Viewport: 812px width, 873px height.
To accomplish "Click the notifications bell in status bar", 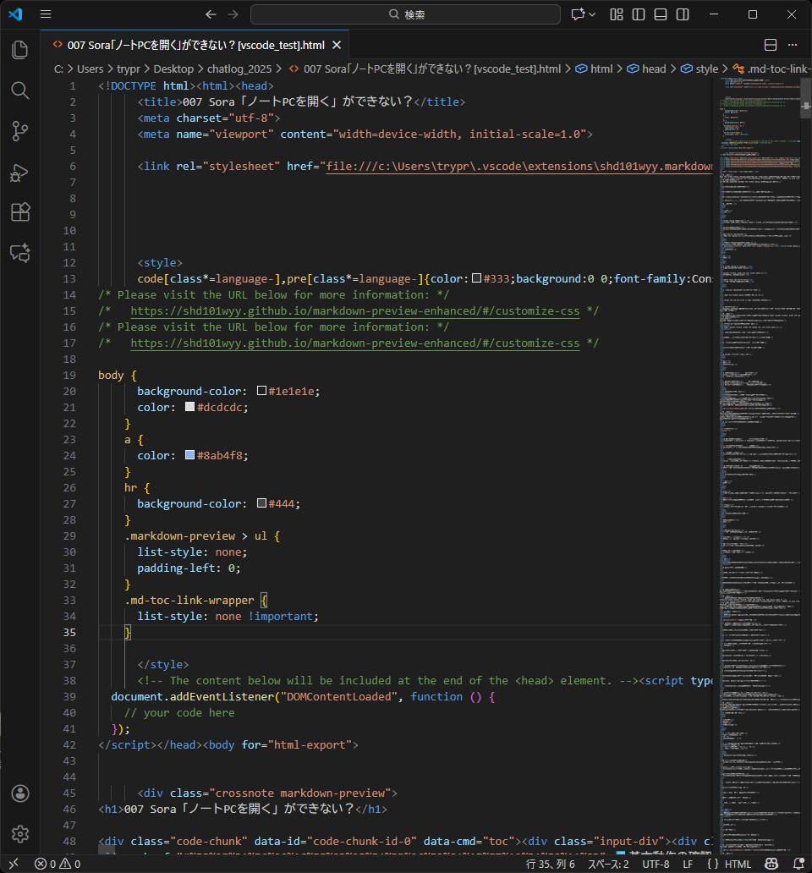I will coord(799,864).
